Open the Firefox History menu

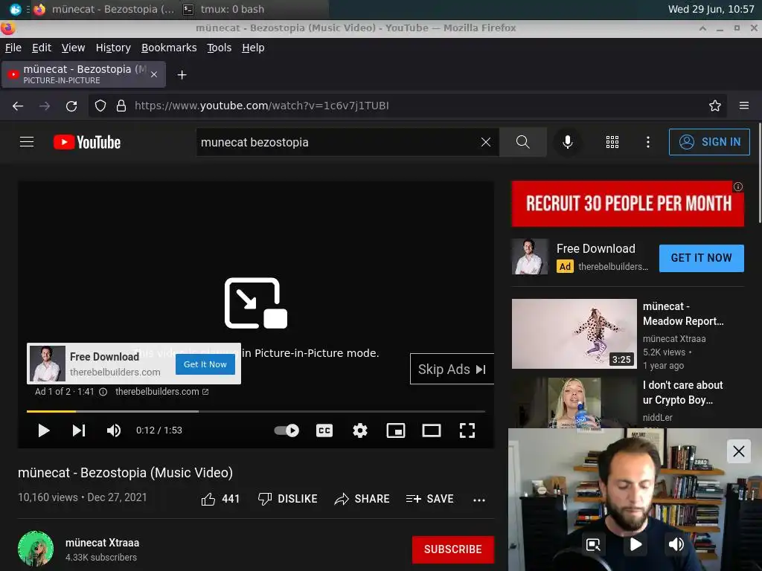pyautogui.click(x=113, y=48)
